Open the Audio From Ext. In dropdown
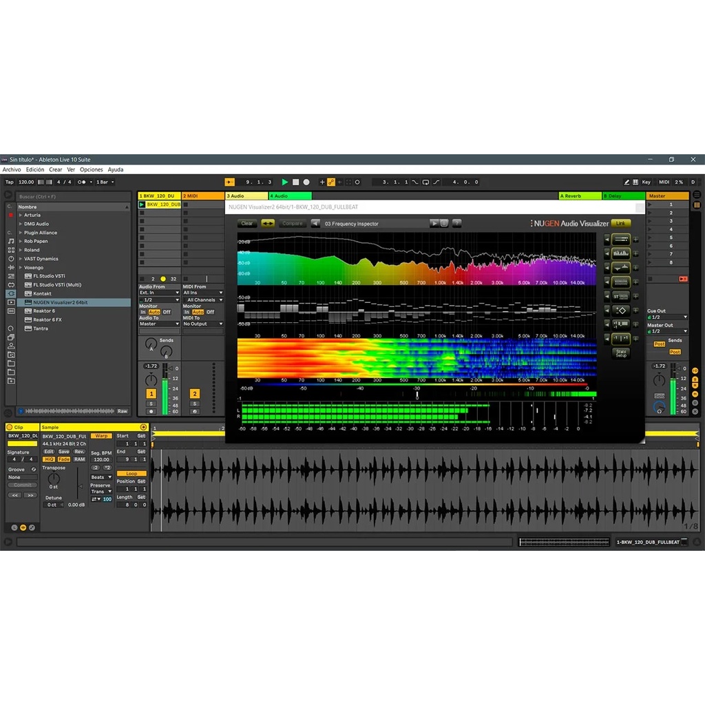Viewport: 705px width, 705px height. [x=159, y=293]
